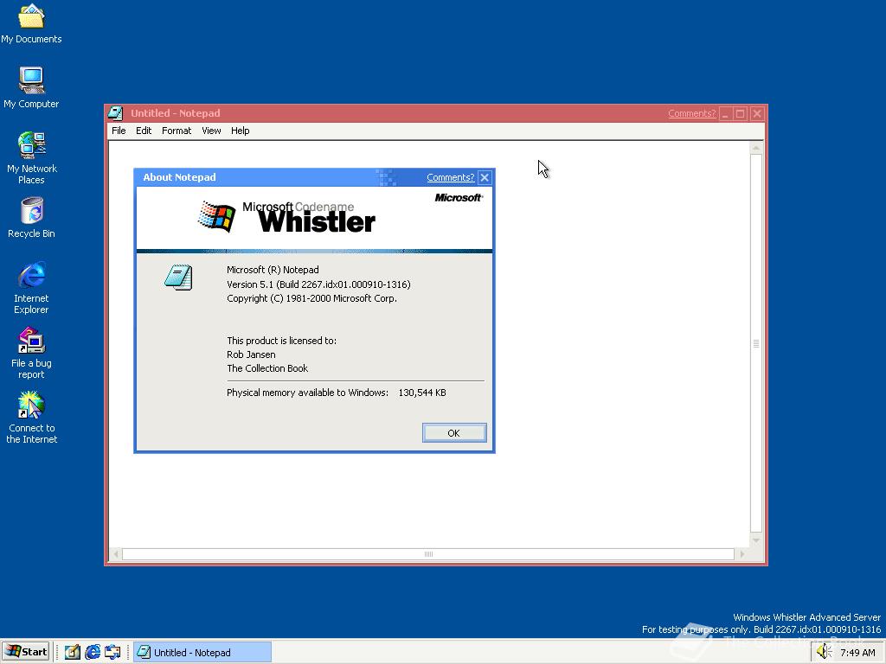Open the Format menu in Notepad
The height and width of the screenshot is (664, 886).
pos(177,131)
